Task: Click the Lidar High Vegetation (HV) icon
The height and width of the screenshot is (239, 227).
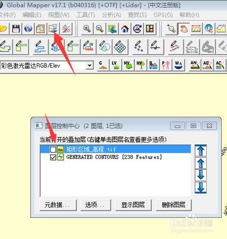Action: point(140,65)
